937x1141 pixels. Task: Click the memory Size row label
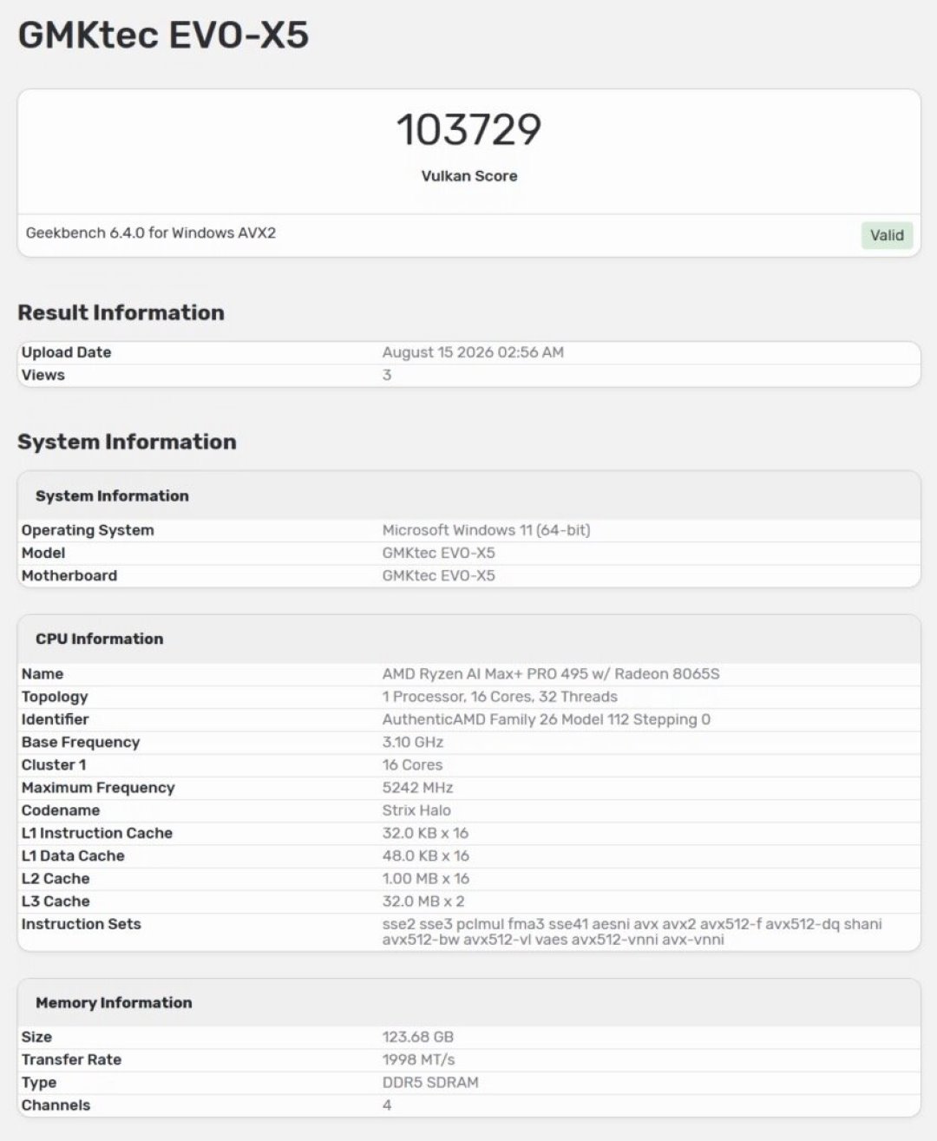[36, 1037]
